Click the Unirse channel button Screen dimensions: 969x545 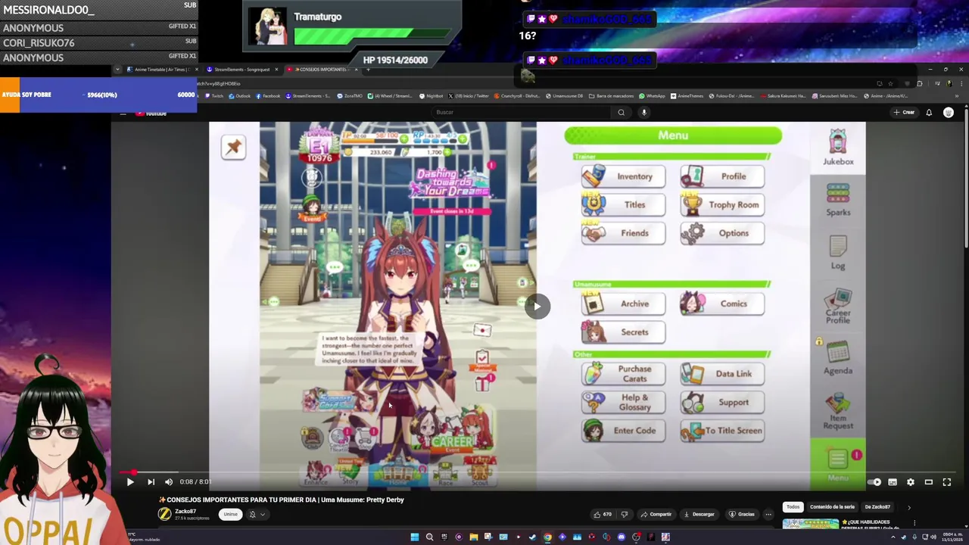230,514
